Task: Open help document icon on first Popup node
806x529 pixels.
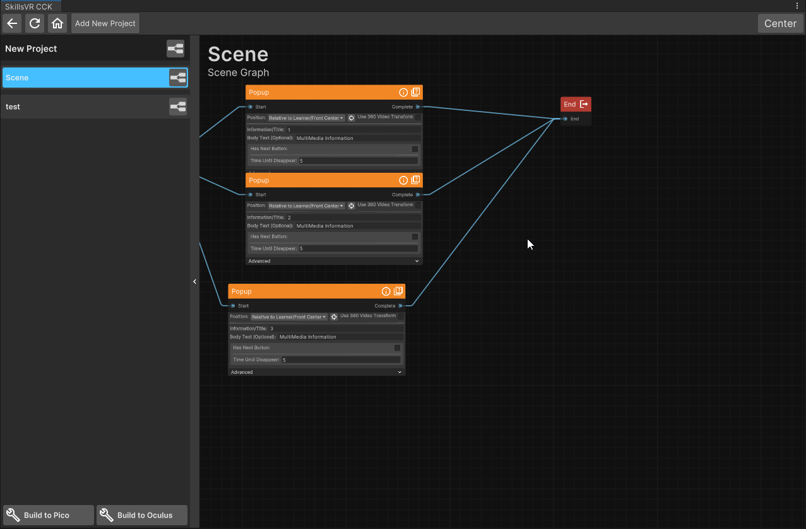Action: click(x=415, y=92)
